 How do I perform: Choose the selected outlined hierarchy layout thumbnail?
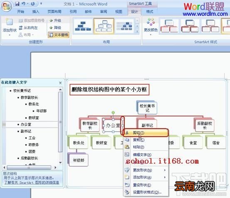(104, 26)
